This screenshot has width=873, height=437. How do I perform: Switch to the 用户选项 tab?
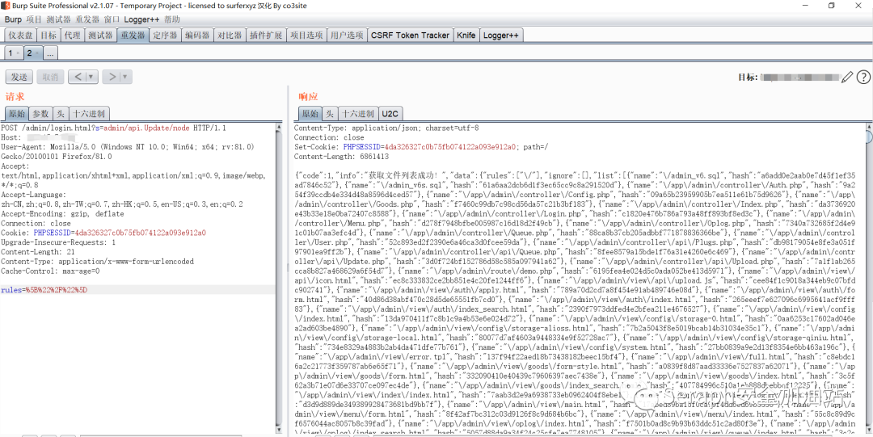point(346,35)
